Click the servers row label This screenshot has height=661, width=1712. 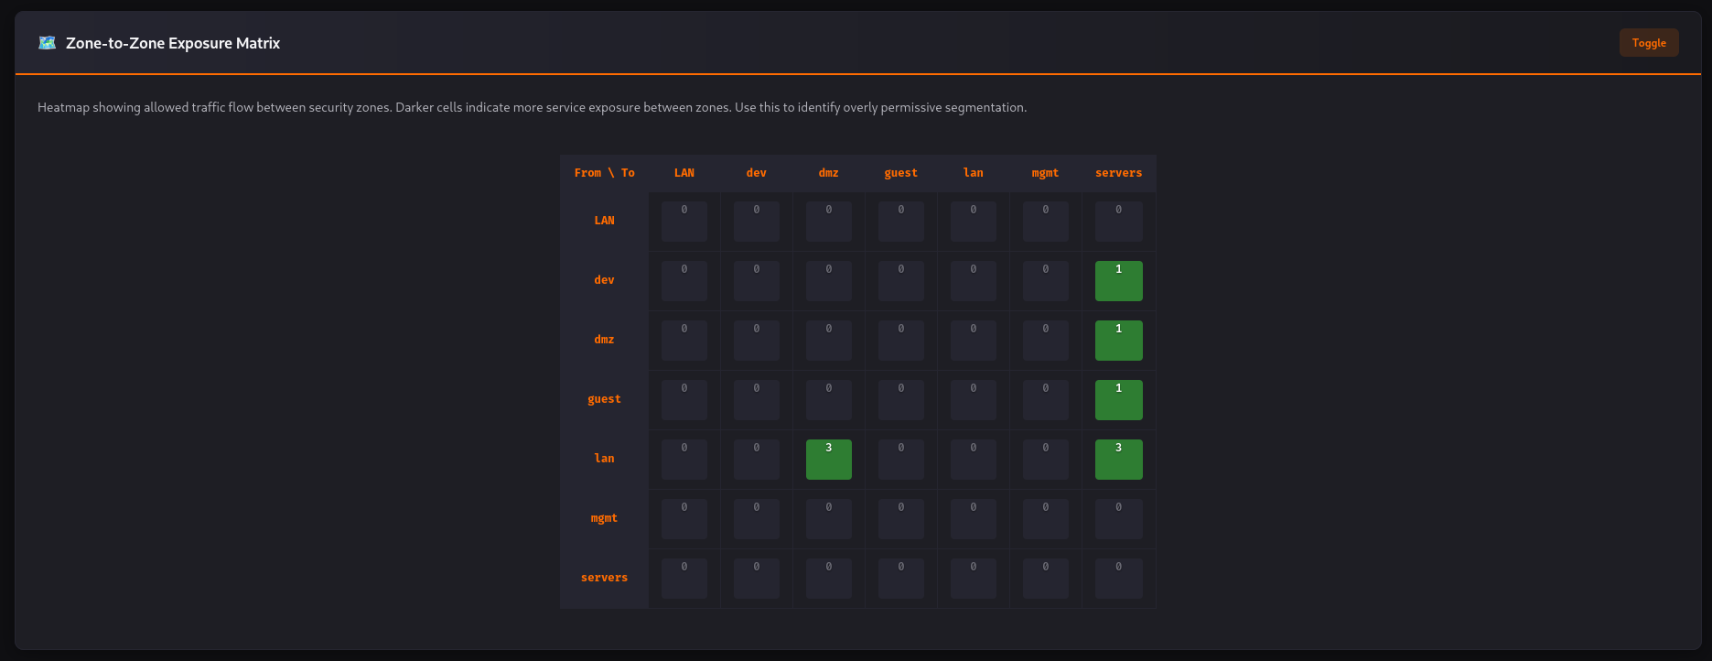click(604, 578)
